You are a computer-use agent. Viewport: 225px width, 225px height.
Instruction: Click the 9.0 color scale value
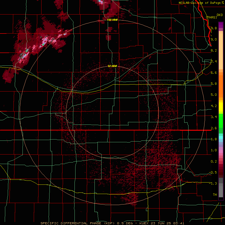click(x=214, y=39)
